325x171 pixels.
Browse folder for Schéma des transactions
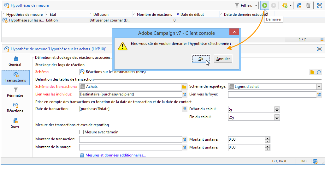point(184,87)
